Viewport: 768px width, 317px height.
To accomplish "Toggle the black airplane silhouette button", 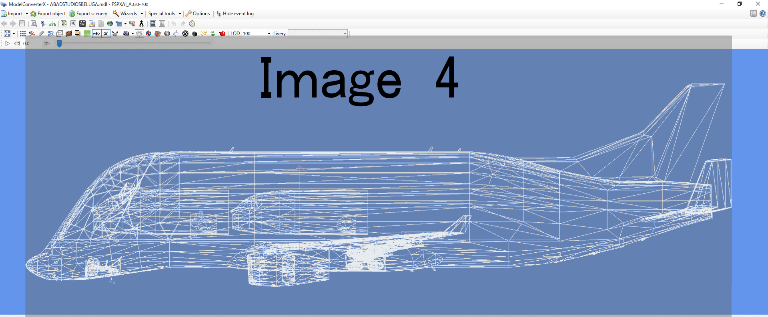I will (106, 34).
